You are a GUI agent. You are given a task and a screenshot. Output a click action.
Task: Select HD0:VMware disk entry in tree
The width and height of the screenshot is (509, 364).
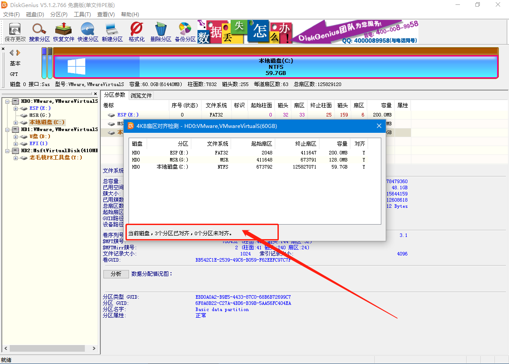(x=59, y=101)
